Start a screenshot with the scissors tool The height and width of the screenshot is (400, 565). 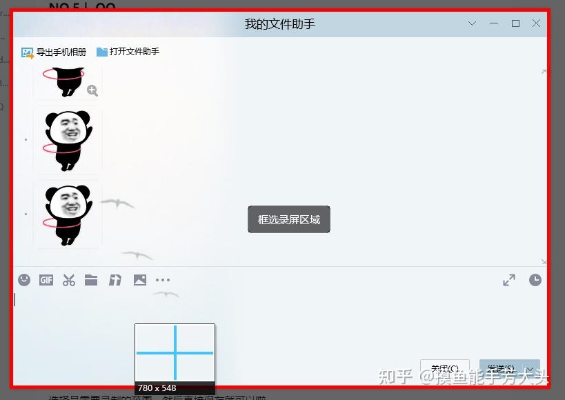[x=69, y=280]
